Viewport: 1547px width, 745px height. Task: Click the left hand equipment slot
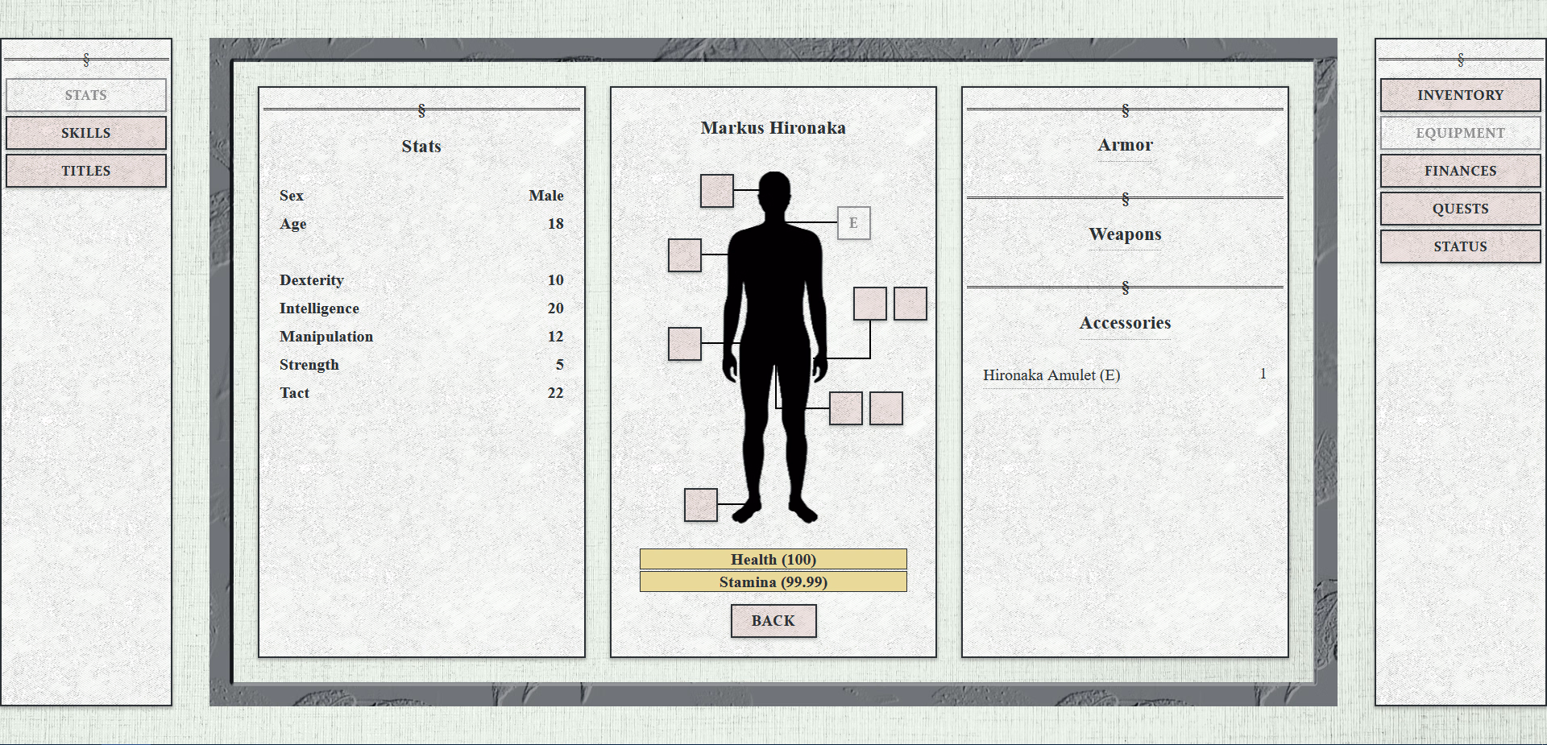685,345
